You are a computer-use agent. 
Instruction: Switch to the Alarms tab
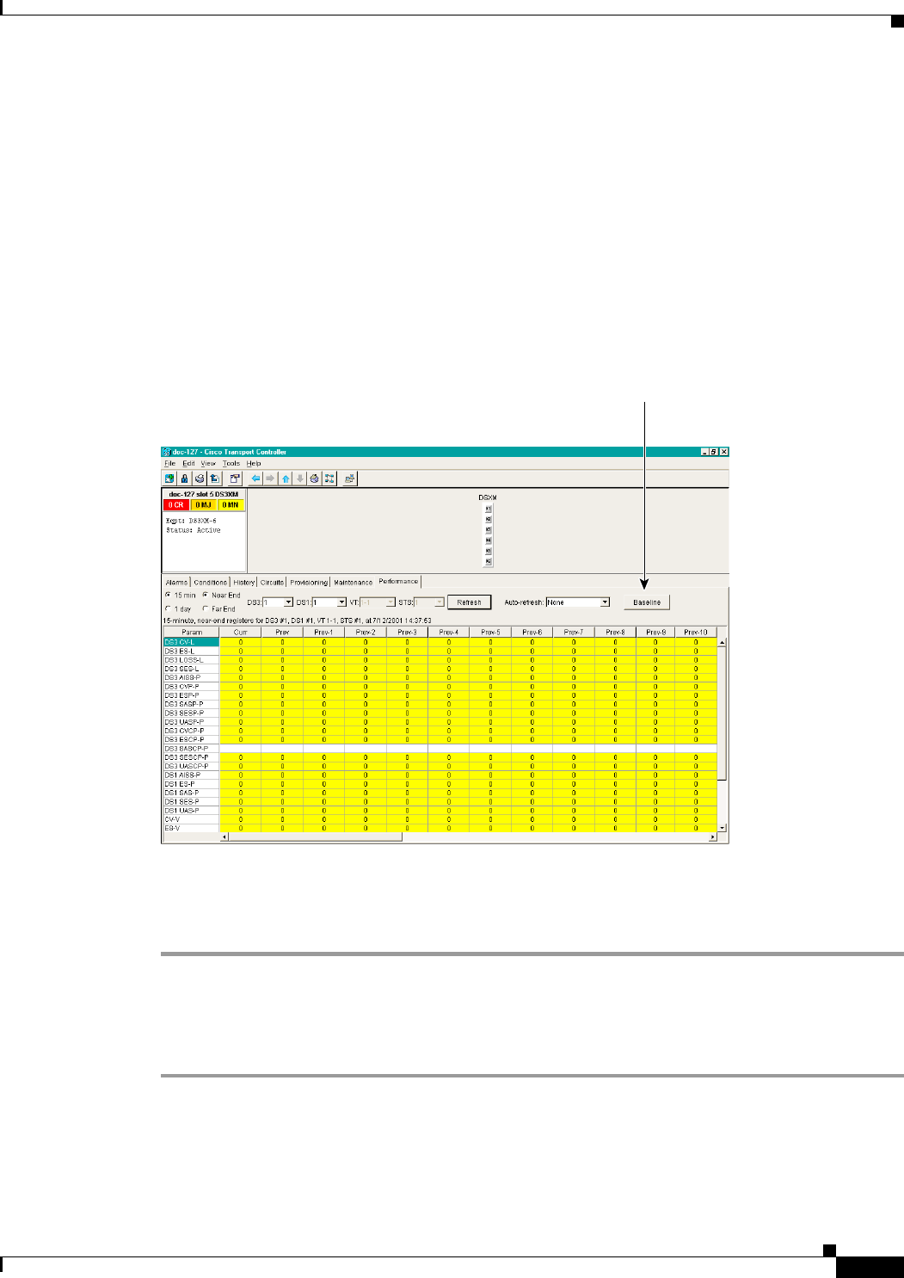(176, 583)
